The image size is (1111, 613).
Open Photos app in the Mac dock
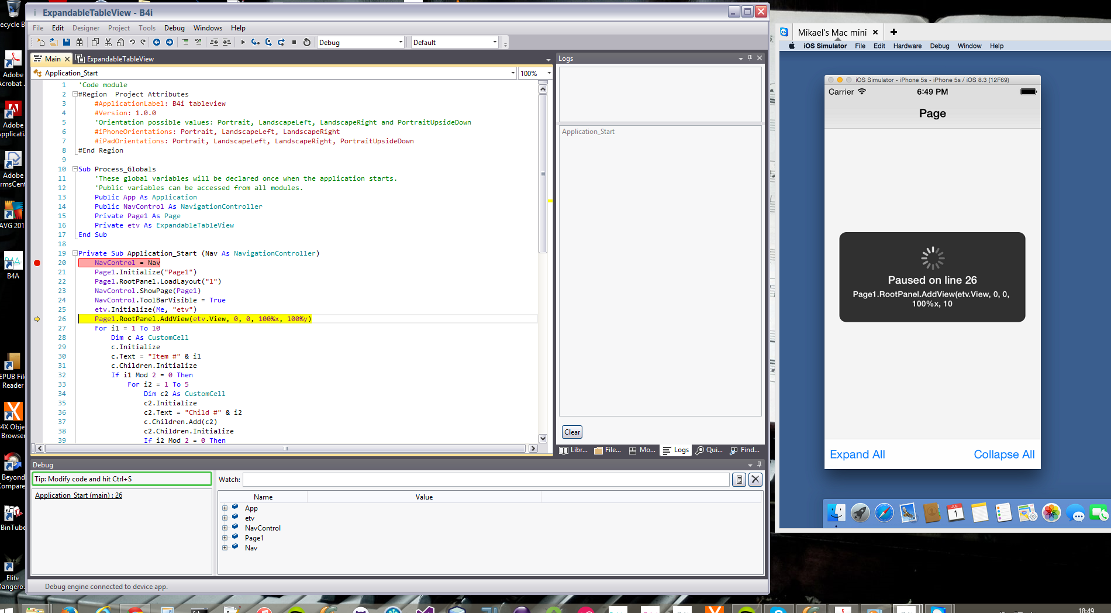click(x=1051, y=513)
